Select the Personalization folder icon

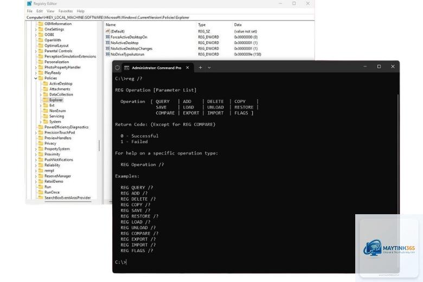click(x=41, y=62)
